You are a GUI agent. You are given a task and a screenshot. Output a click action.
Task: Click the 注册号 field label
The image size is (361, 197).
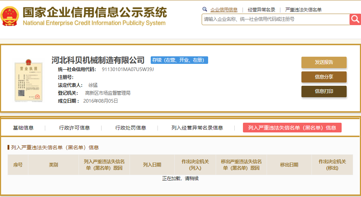66,77
